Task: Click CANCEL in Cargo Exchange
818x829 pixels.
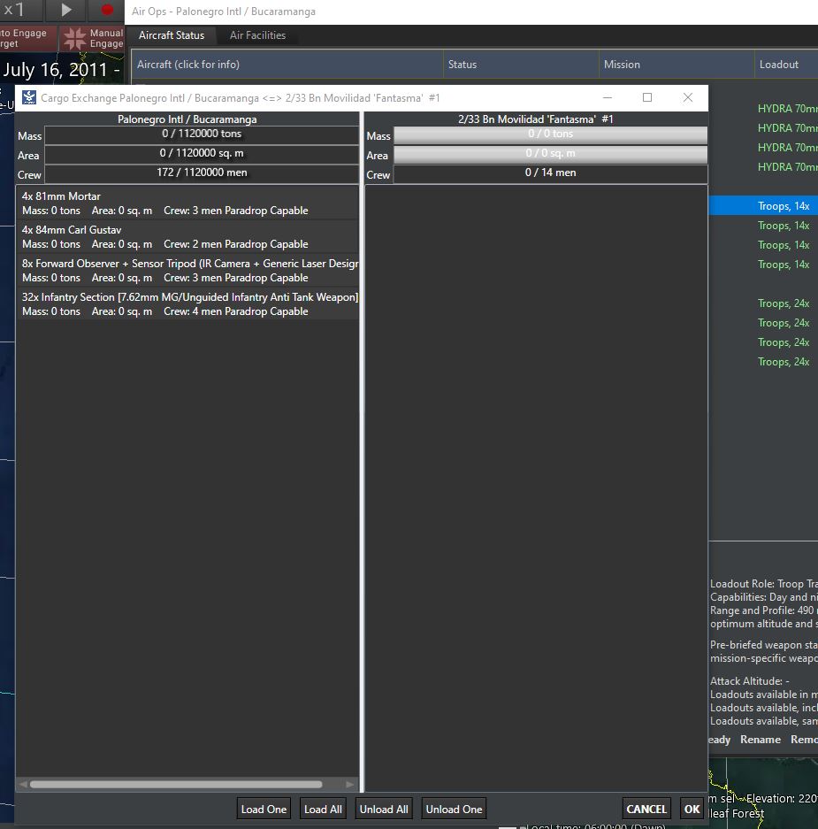Action: (646, 809)
